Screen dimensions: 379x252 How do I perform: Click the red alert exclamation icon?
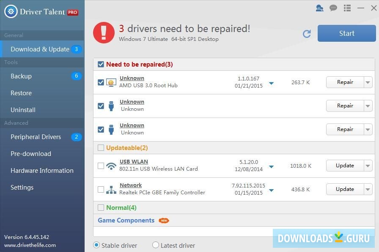coord(104,32)
